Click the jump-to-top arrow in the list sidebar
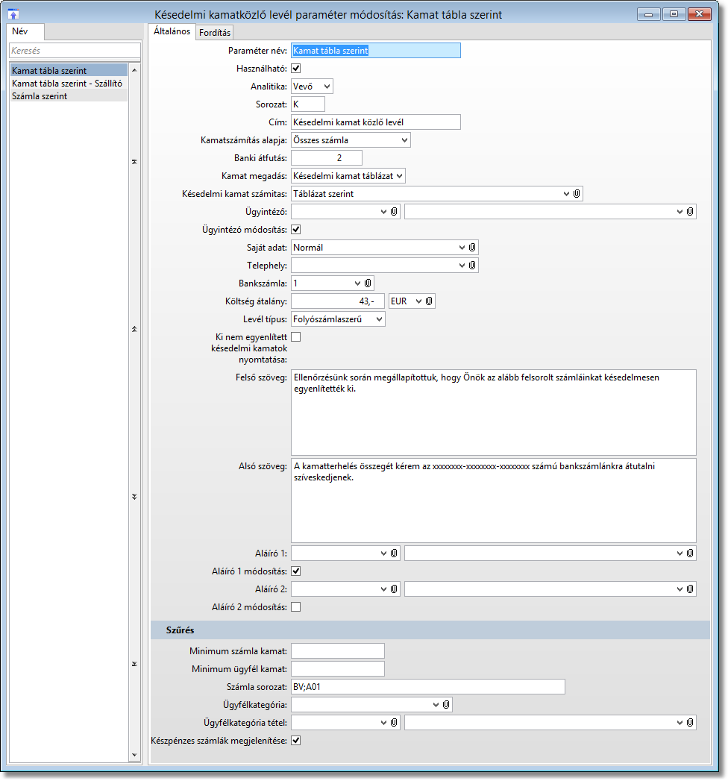The width and height of the screenshot is (728, 781). (x=134, y=162)
